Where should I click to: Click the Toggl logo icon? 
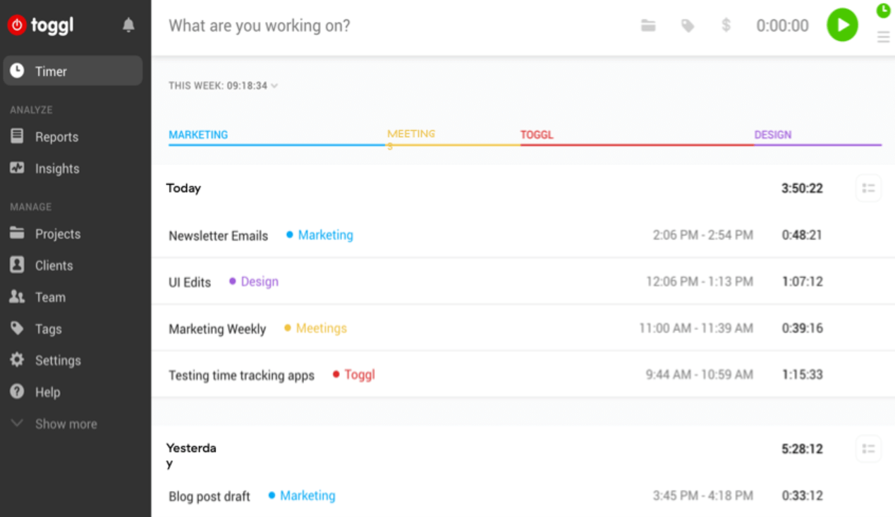17,25
